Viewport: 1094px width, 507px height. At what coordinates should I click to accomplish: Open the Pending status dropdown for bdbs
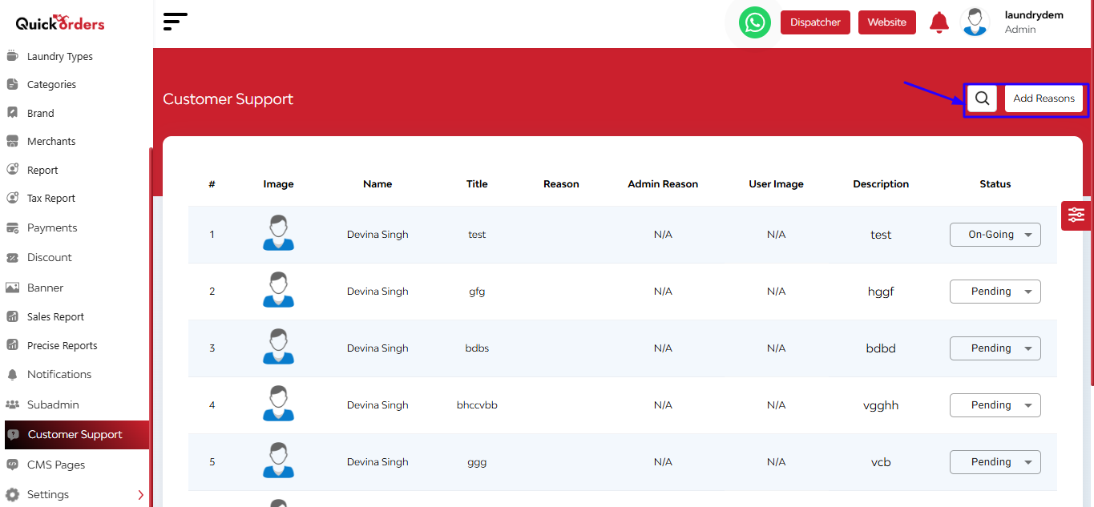(x=995, y=348)
